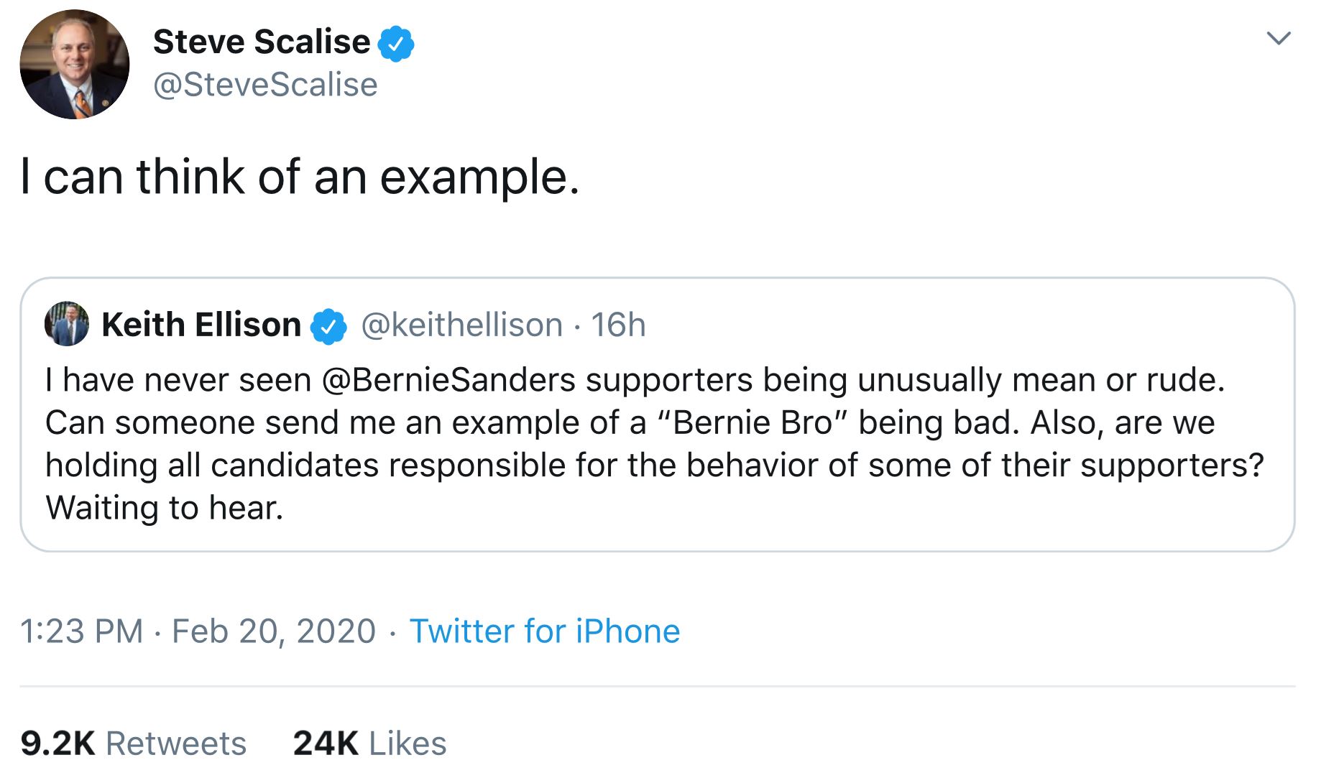Screen dimensions: 1321x783
Task: Expand the tweet options chevron menu
Action: (1278, 37)
